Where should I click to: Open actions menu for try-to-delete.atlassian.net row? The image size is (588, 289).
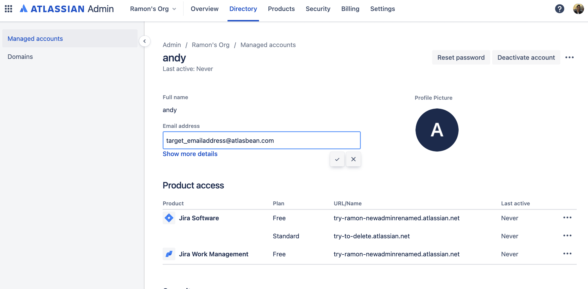(567, 236)
